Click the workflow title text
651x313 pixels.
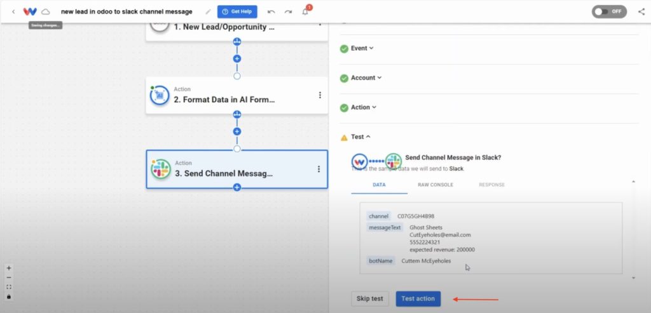point(127,11)
